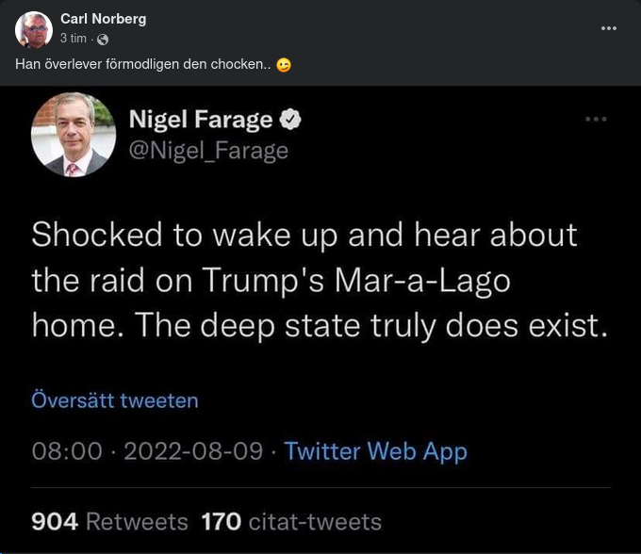The width and height of the screenshot is (641, 554).
Task: Click the winking emoji in the caption
Action: [284, 65]
